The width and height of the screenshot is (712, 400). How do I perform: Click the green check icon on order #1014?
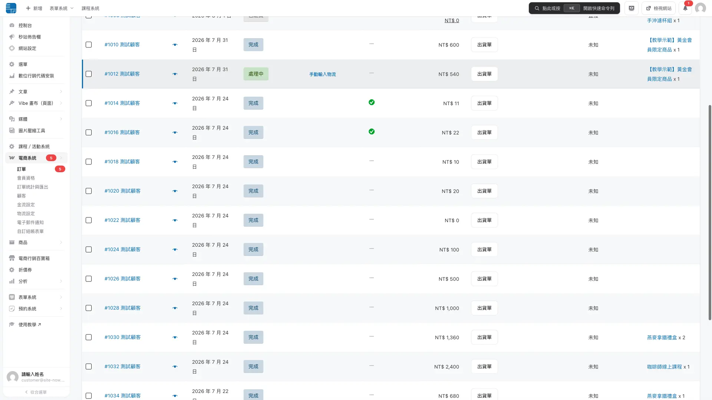pyautogui.click(x=372, y=102)
